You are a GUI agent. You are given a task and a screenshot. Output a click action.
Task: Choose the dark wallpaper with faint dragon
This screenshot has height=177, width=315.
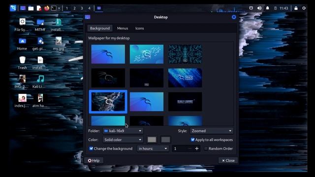[x=108, y=78]
